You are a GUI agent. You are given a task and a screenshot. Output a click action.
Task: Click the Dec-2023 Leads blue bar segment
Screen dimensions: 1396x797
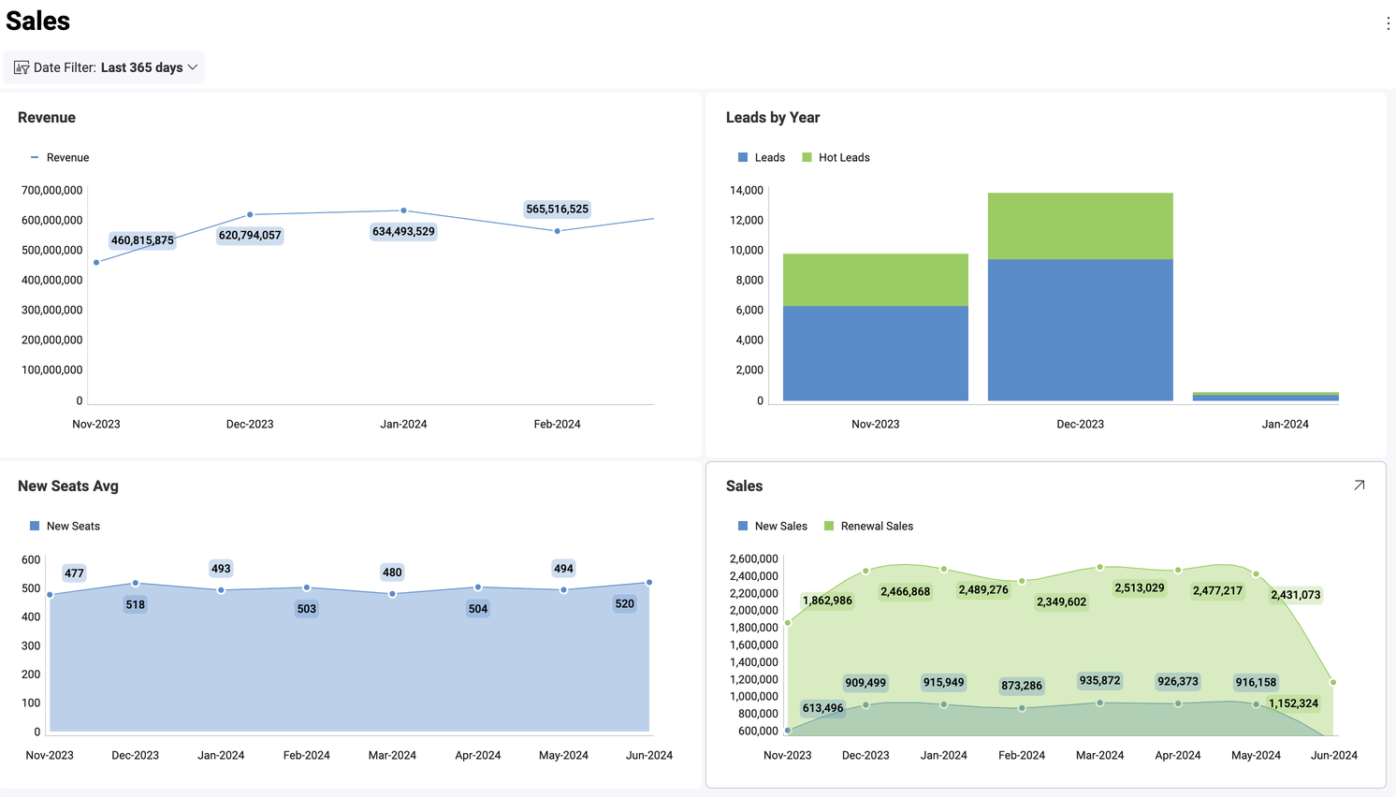click(1081, 330)
